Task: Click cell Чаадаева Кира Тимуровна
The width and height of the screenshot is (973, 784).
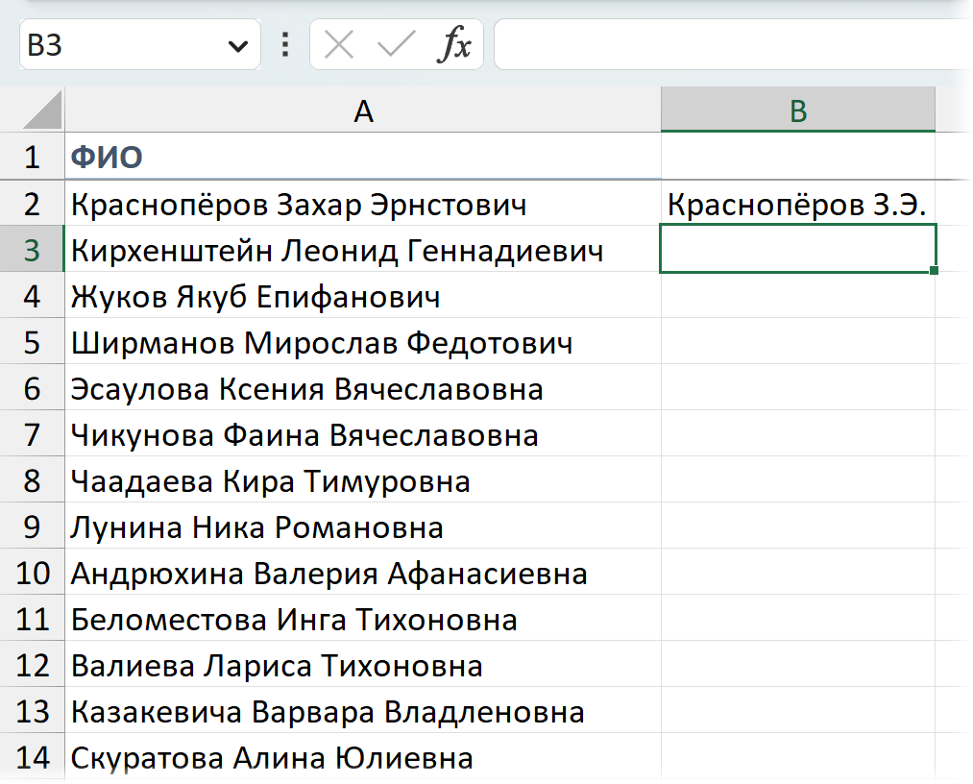Action: [x=363, y=479]
